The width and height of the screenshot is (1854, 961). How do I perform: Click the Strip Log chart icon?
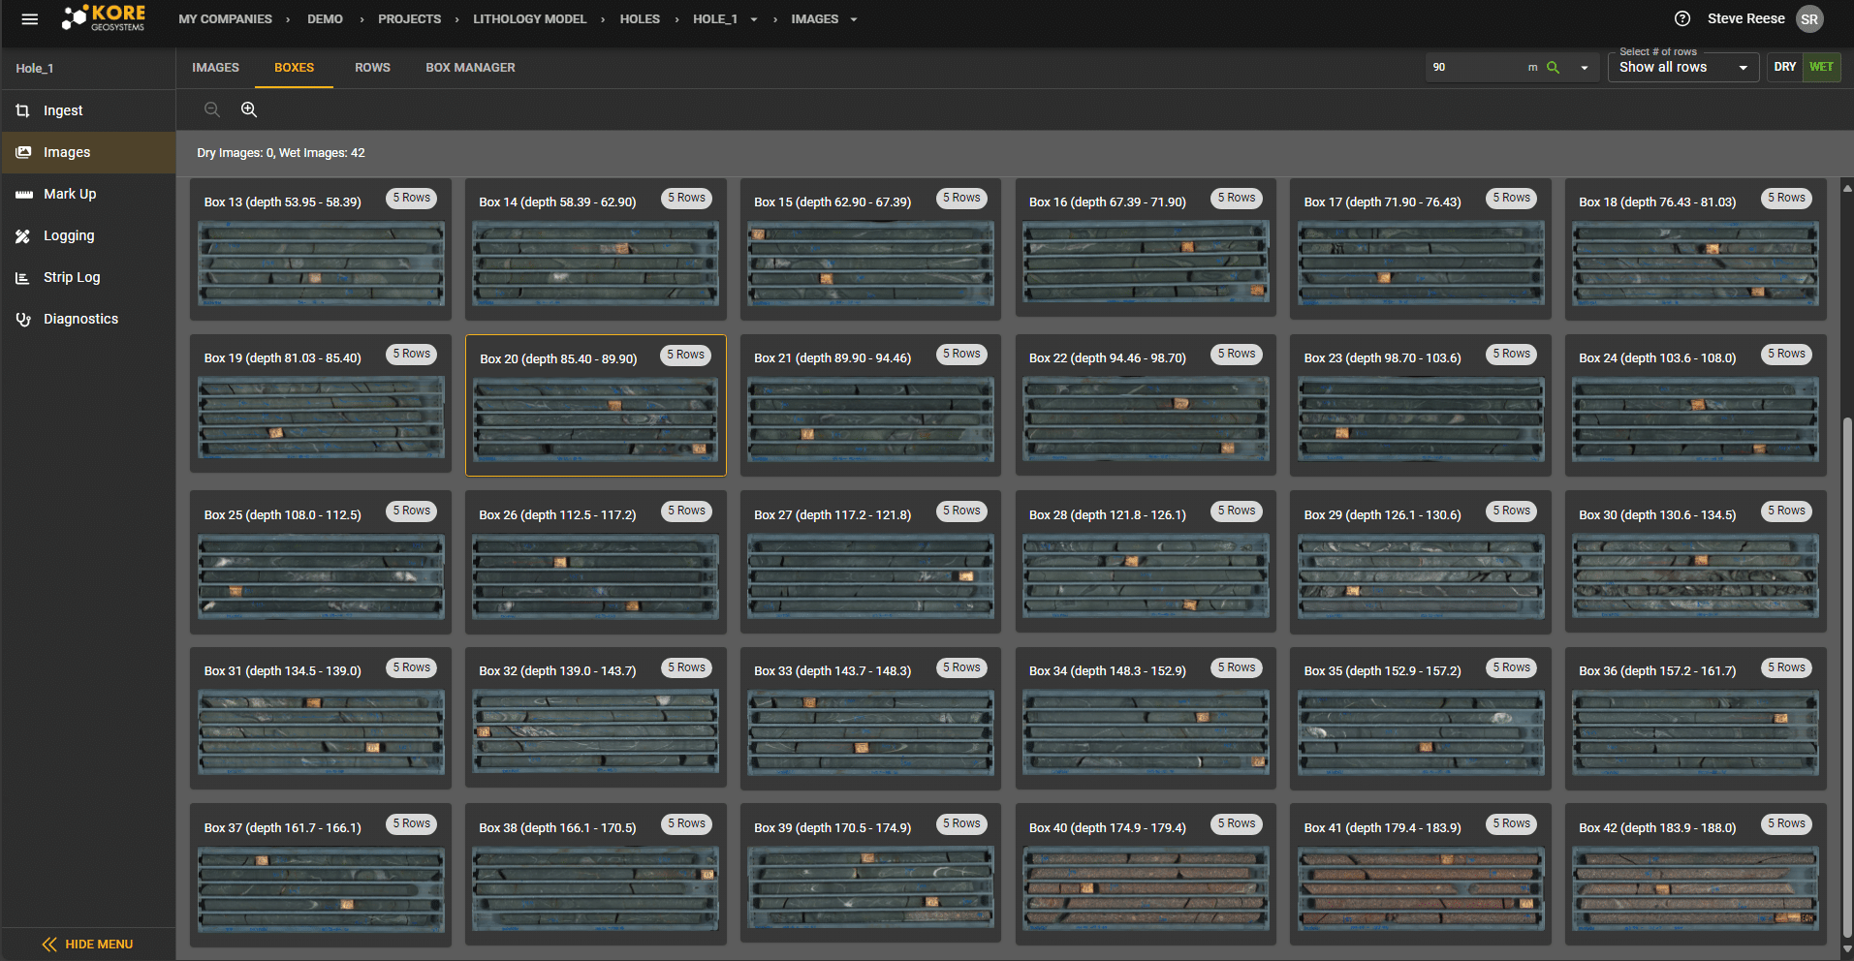click(x=23, y=278)
